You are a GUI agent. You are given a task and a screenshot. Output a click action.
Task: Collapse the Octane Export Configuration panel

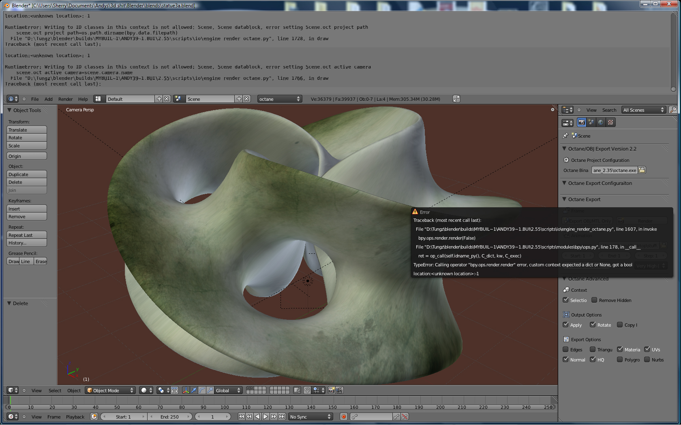[564, 183]
